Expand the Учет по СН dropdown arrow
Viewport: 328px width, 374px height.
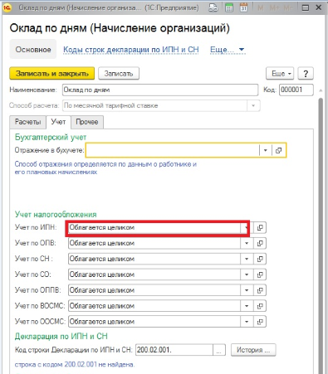click(x=247, y=259)
